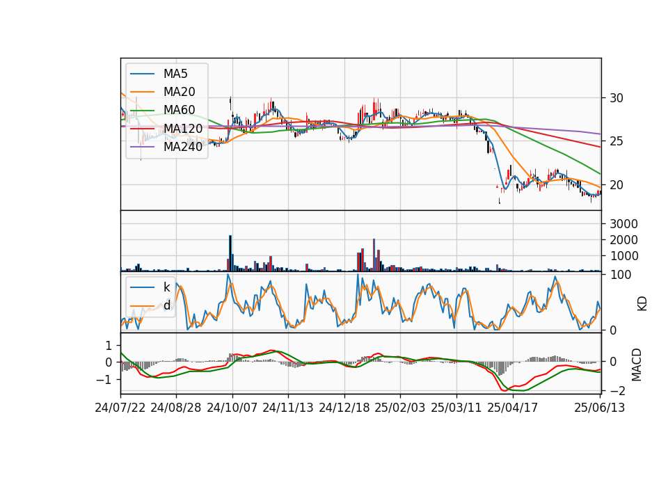The height and width of the screenshot is (480, 668).
Task: Click the date label 24/10/07
Action: coord(232,408)
